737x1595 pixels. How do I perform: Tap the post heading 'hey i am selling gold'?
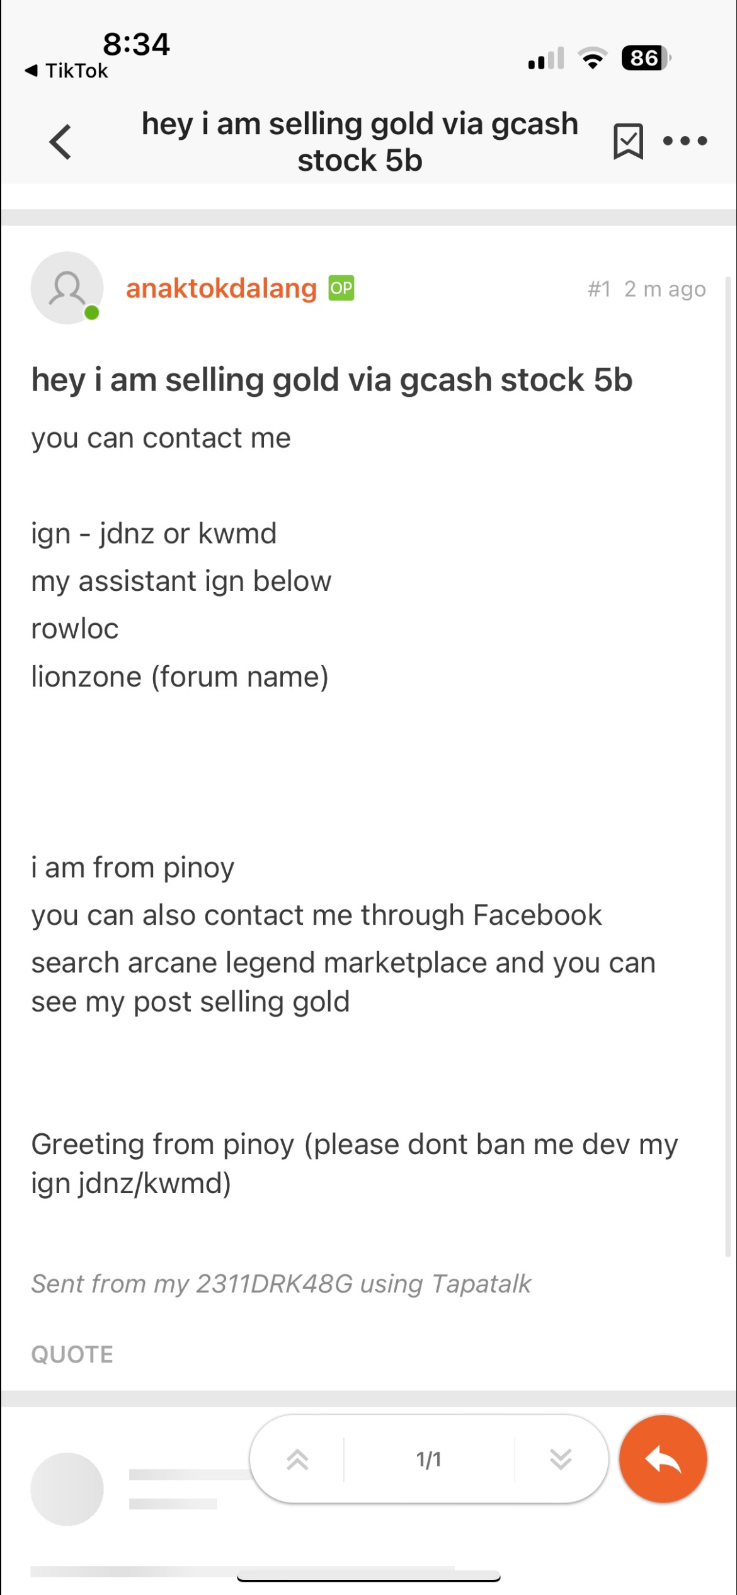tap(332, 380)
